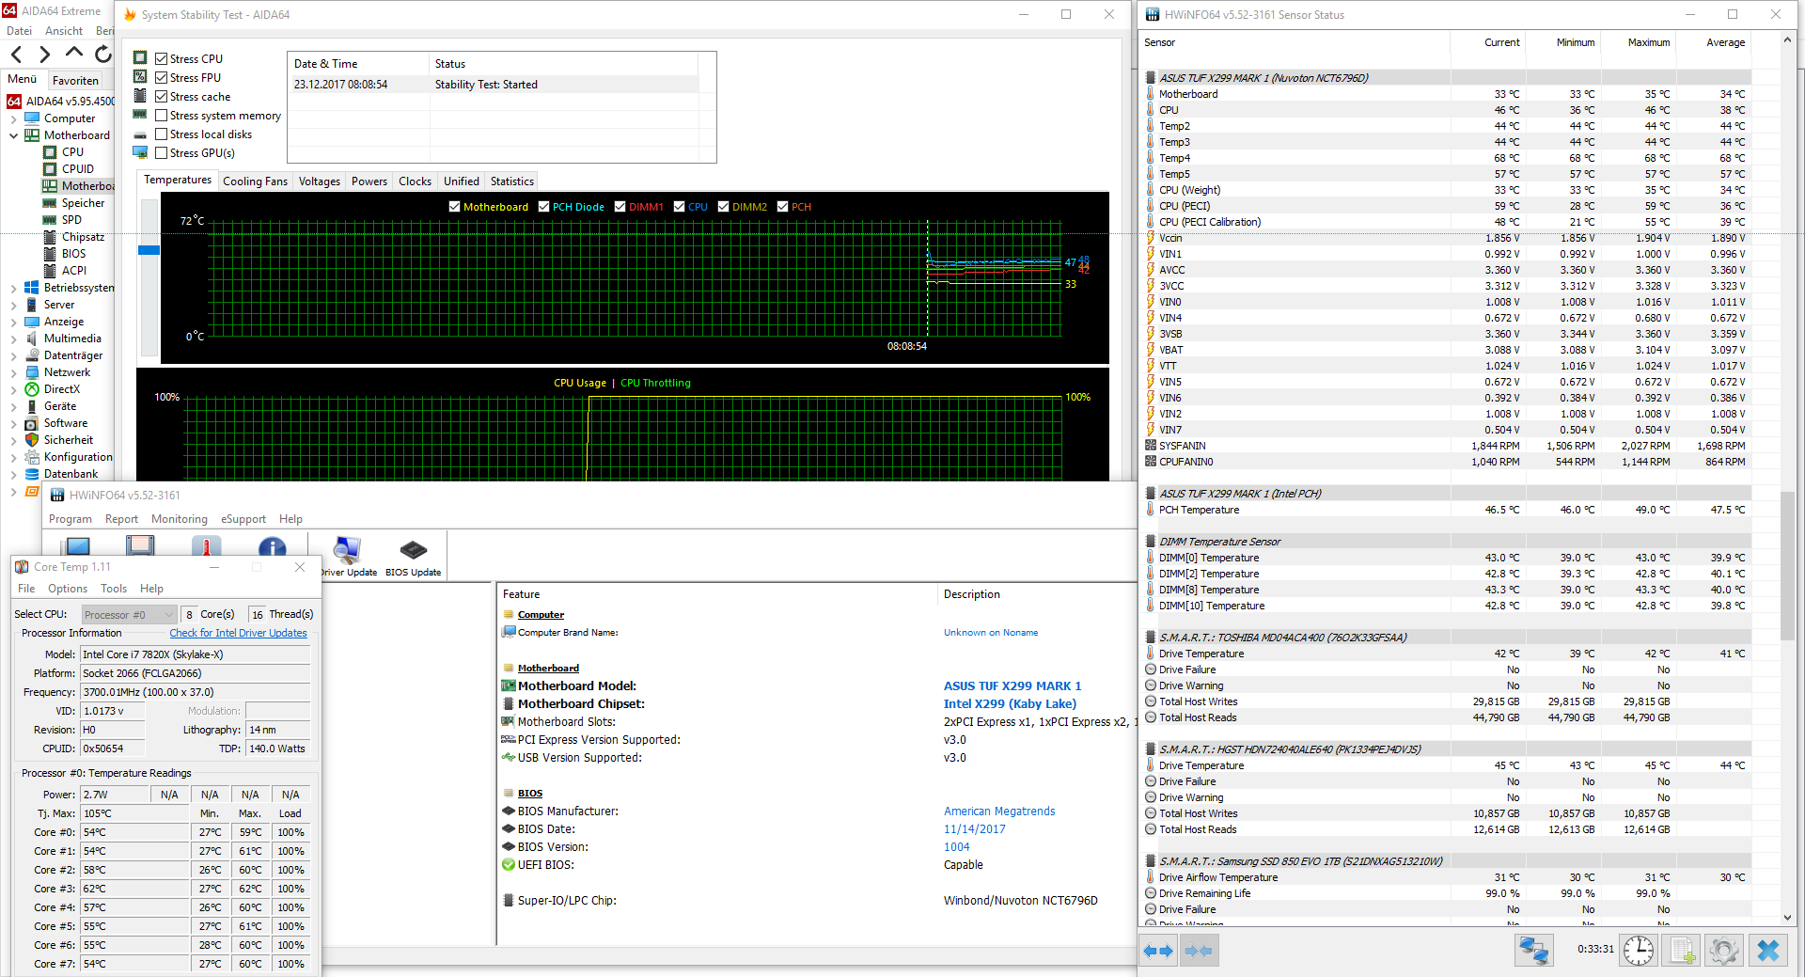The height and width of the screenshot is (977, 1805).
Task: Click remote network monitors icon in sensor window
Action: [1534, 951]
